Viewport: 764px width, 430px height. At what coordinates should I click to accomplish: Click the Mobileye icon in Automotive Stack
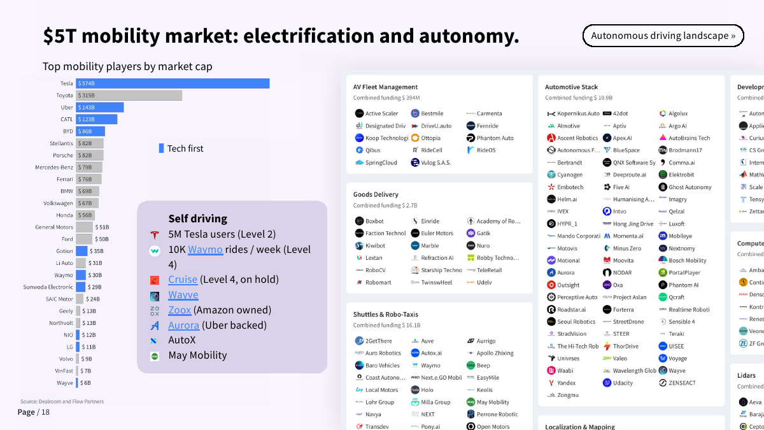pyautogui.click(x=663, y=236)
